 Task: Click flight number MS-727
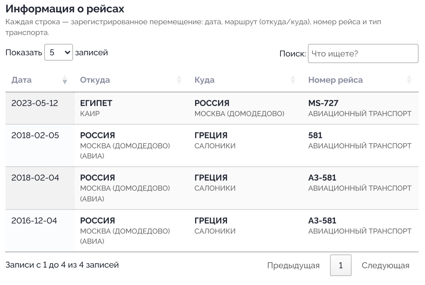(x=323, y=103)
